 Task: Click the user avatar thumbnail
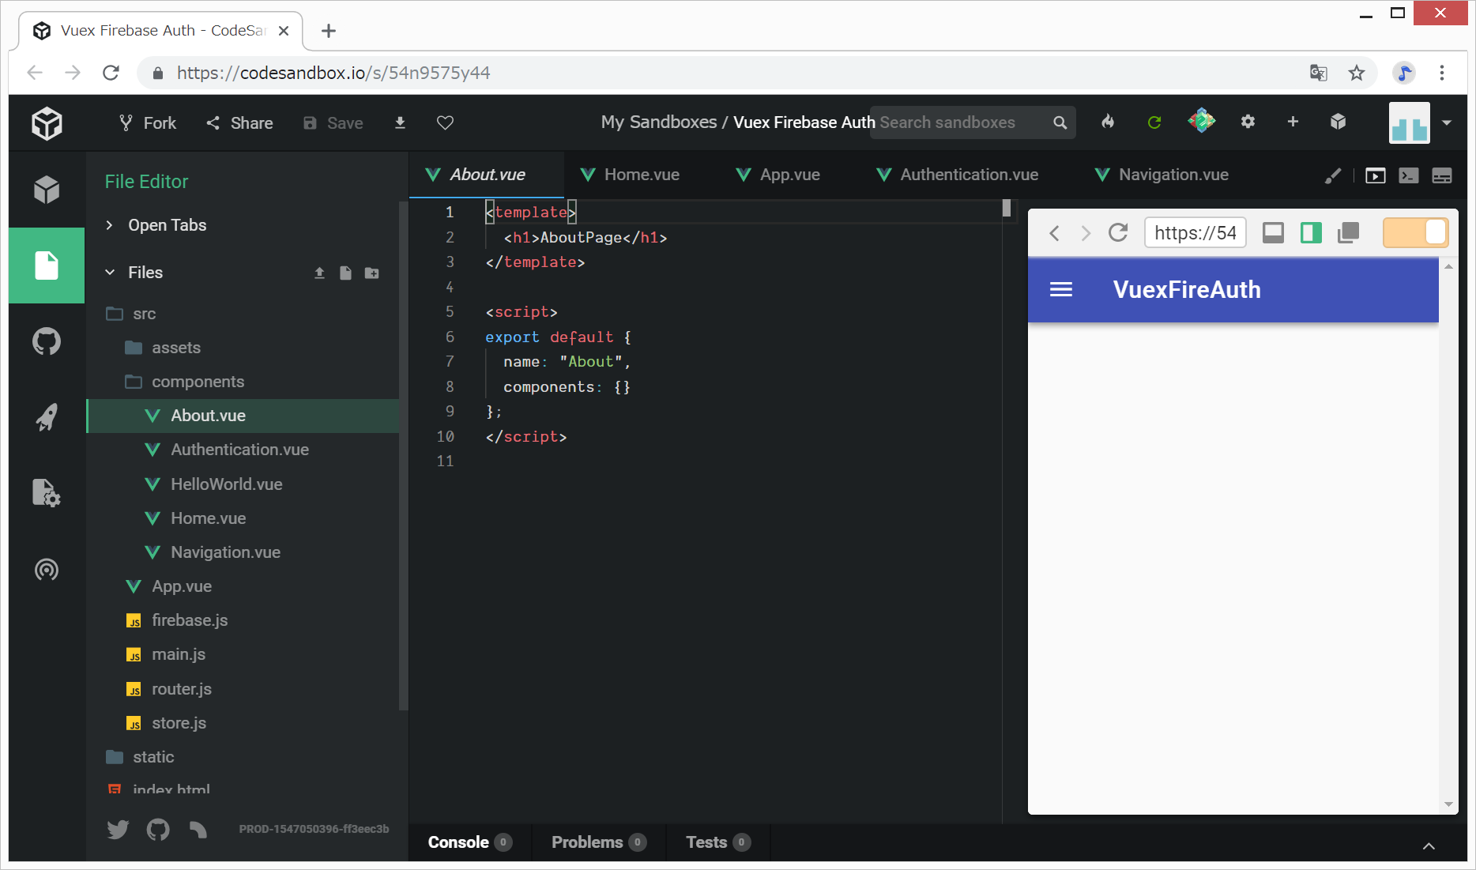[x=1410, y=122]
